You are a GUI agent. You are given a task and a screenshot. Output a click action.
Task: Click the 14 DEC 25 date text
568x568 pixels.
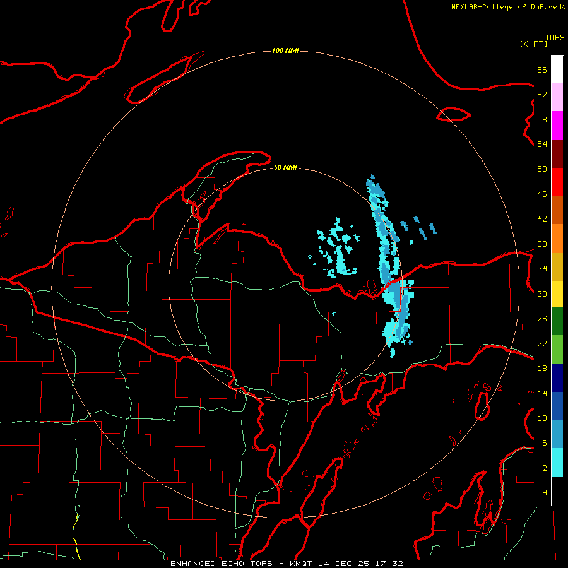(x=344, y=564)
